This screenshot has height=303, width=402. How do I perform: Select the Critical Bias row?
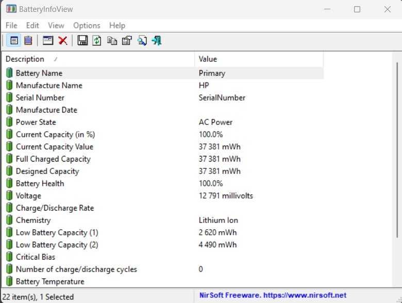tap(164, 257)
